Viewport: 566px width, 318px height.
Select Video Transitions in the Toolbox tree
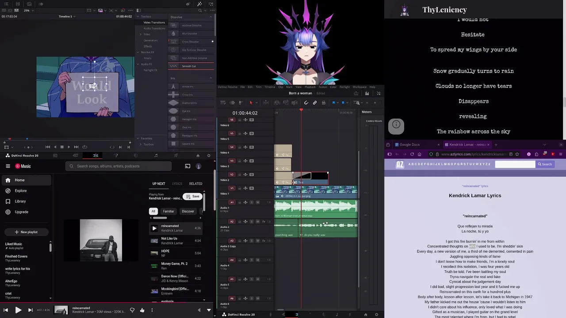click(154, 22)
